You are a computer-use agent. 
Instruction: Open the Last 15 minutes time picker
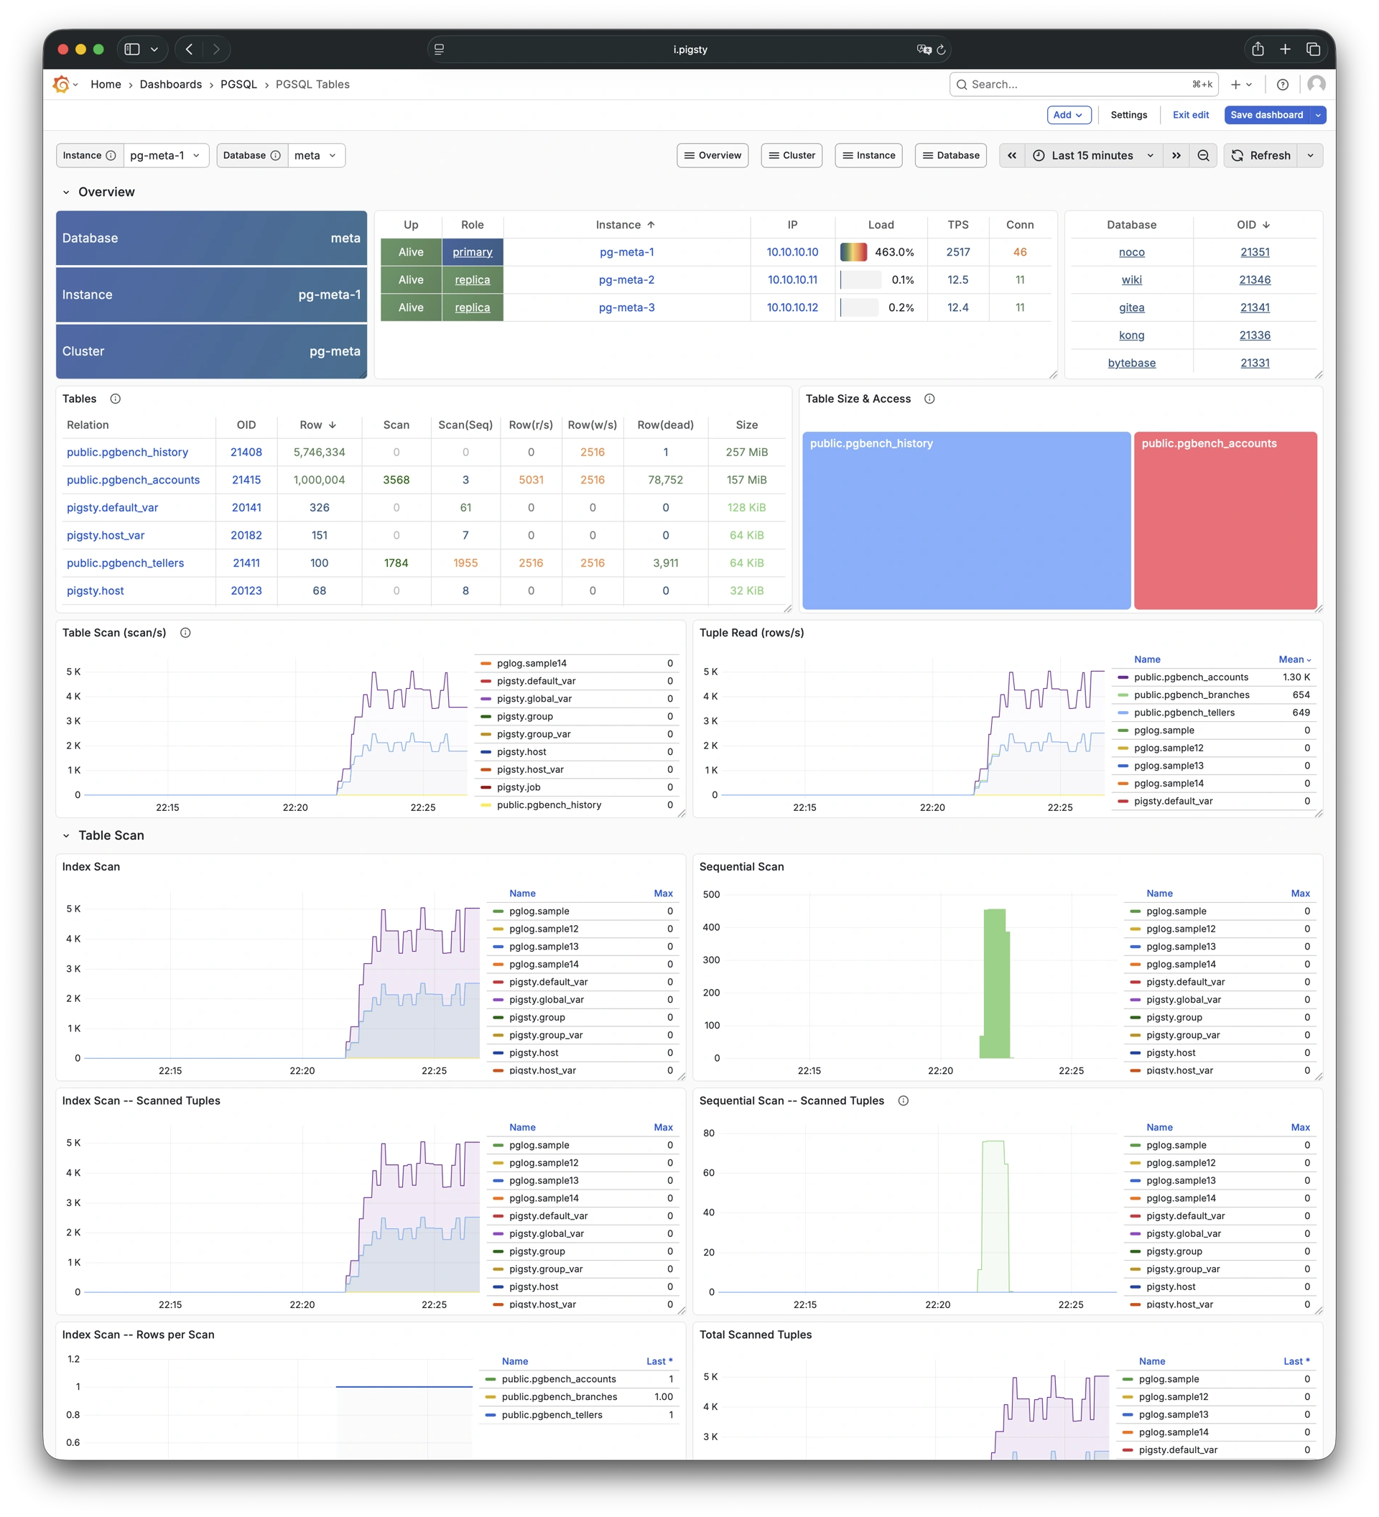(1092, 156)
